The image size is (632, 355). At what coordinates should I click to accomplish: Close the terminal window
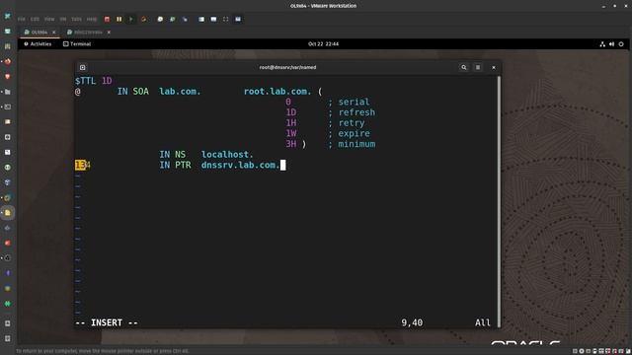coord(494,67)
